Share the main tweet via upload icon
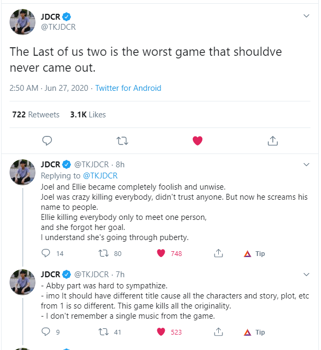The height and width of the screenshot is (350, 321). (x=273, y=141)
